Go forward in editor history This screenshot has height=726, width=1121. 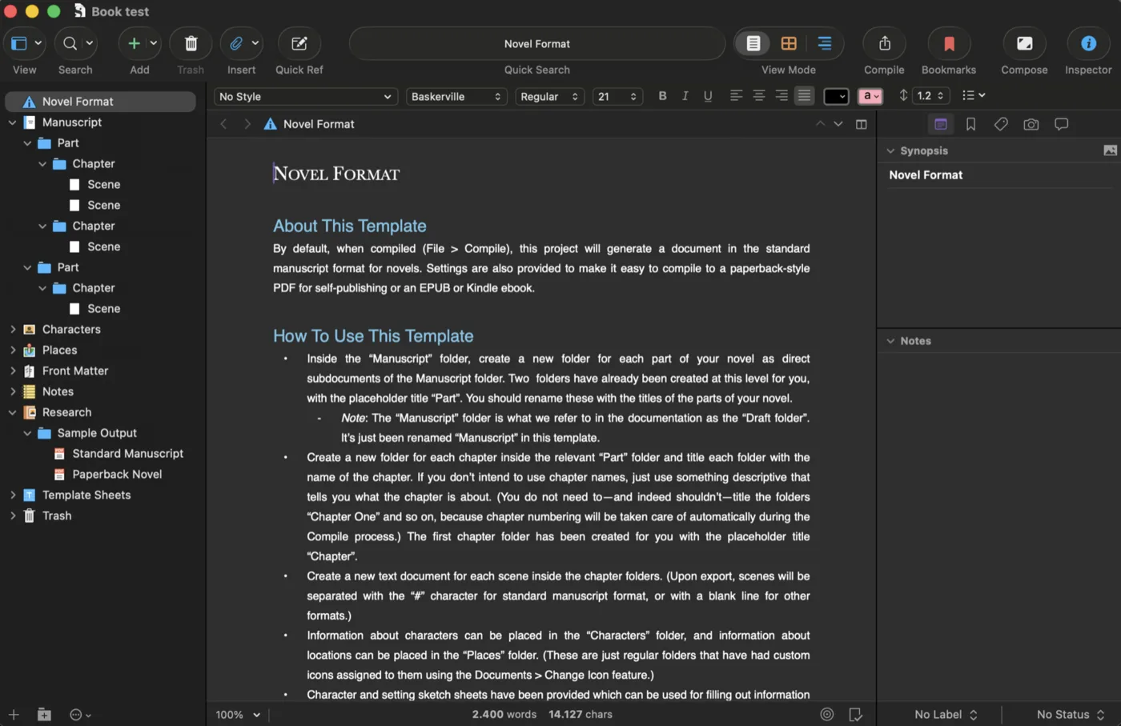click(247, 124)
